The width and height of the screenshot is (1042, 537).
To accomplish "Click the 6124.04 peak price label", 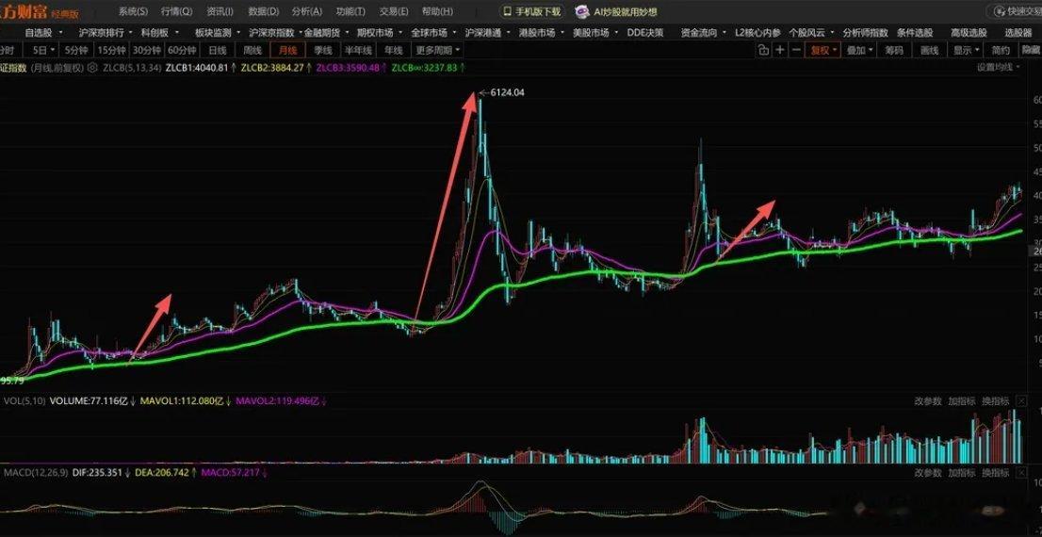I will click(x=507, y=92).
